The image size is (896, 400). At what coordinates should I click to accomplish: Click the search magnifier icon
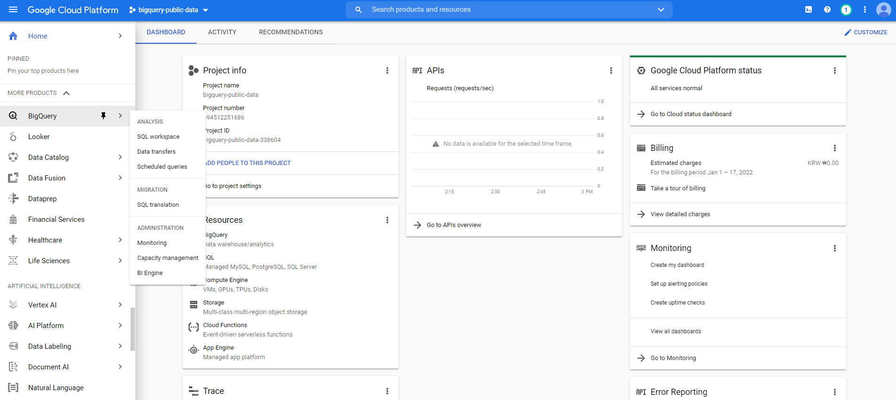tap(359, 9)
